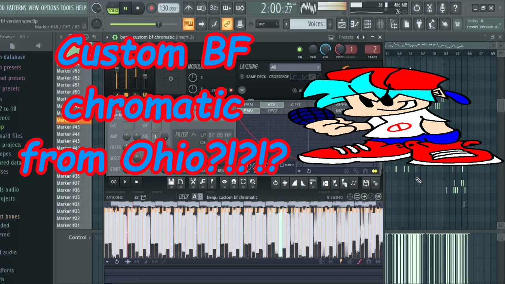
Task: Click the 130 tempo field
Action: tap(168, 8)
